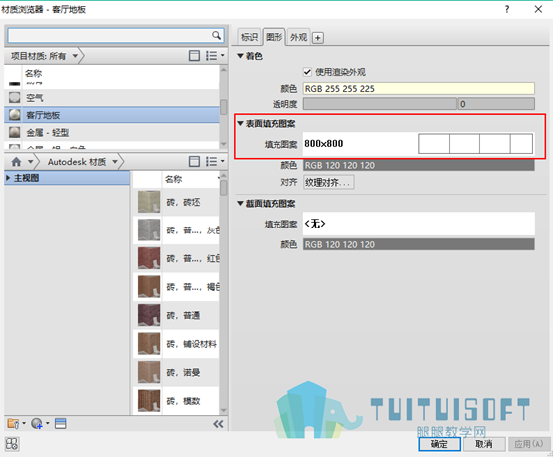Click surface pattern color RGB 120 swatch
Image resolution: width=553 pixels, height=457 pixels.
(x=419, y=165)
